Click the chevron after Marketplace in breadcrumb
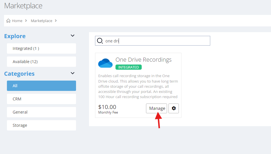 click(x=56, y=21)
